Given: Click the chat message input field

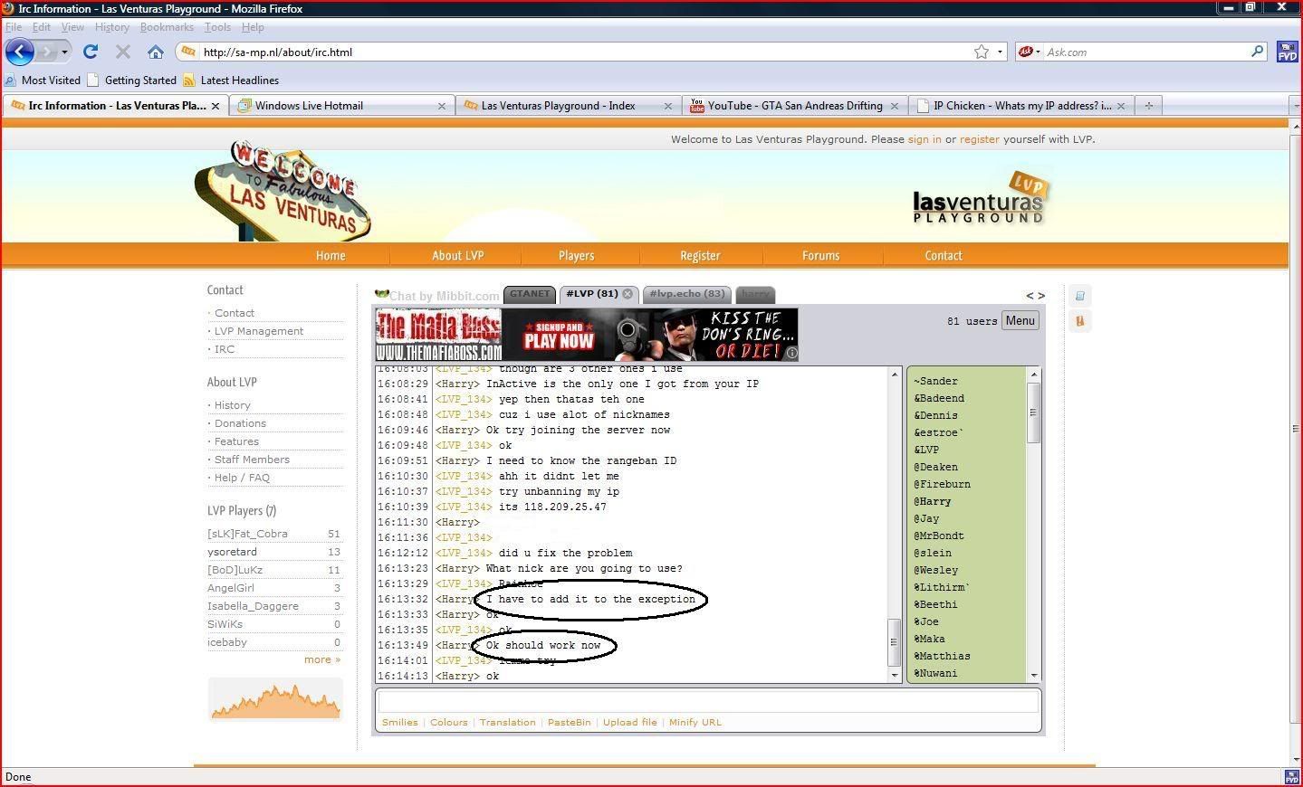Looking at the screenshot, I should coord(707,701).
